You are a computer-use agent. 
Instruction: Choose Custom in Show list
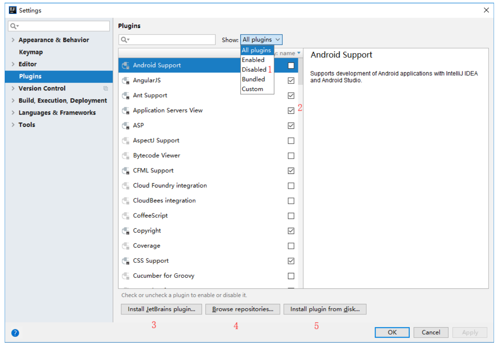257,89
